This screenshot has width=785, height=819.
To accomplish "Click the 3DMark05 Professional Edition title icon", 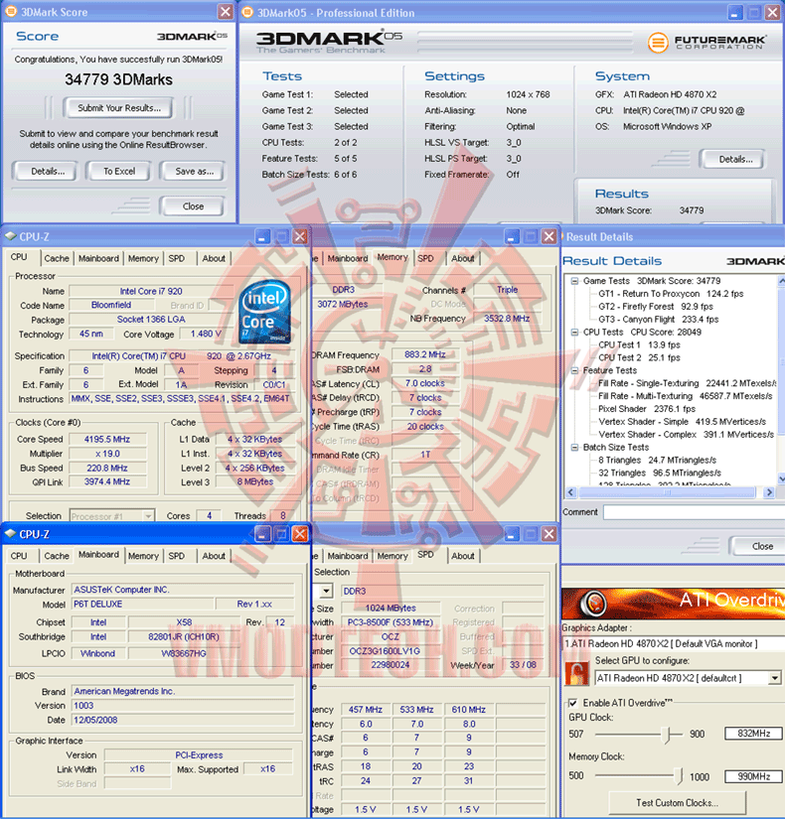I will click(247, 12).
